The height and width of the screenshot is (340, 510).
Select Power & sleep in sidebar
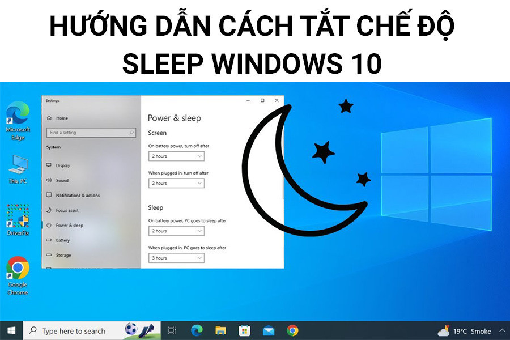tap(91, 225)
